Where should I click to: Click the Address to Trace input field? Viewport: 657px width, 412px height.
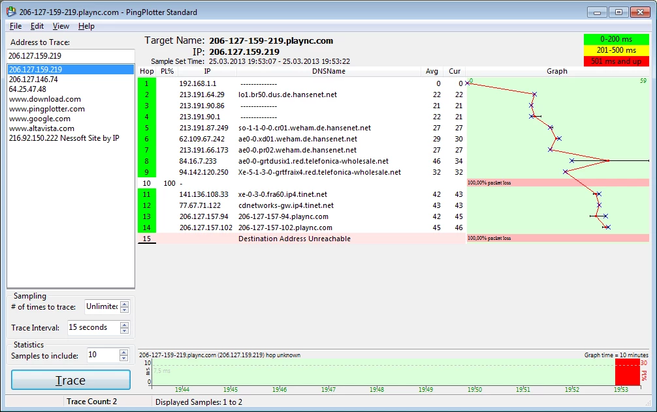click(x=71, y=55)
